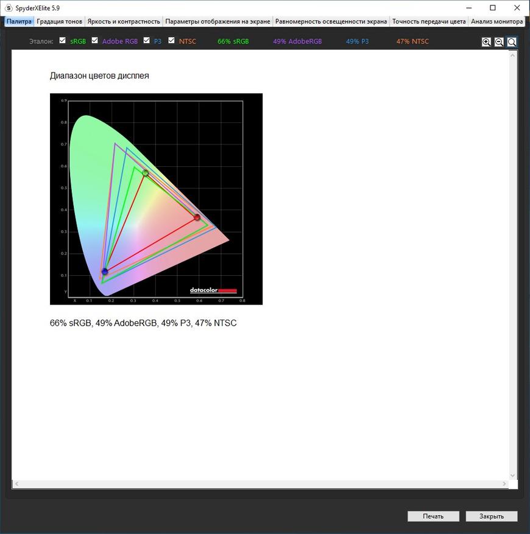Switch to the Анализ монитора tab
Viewport: 530px width, 534px height.
[x=496, y=21]
